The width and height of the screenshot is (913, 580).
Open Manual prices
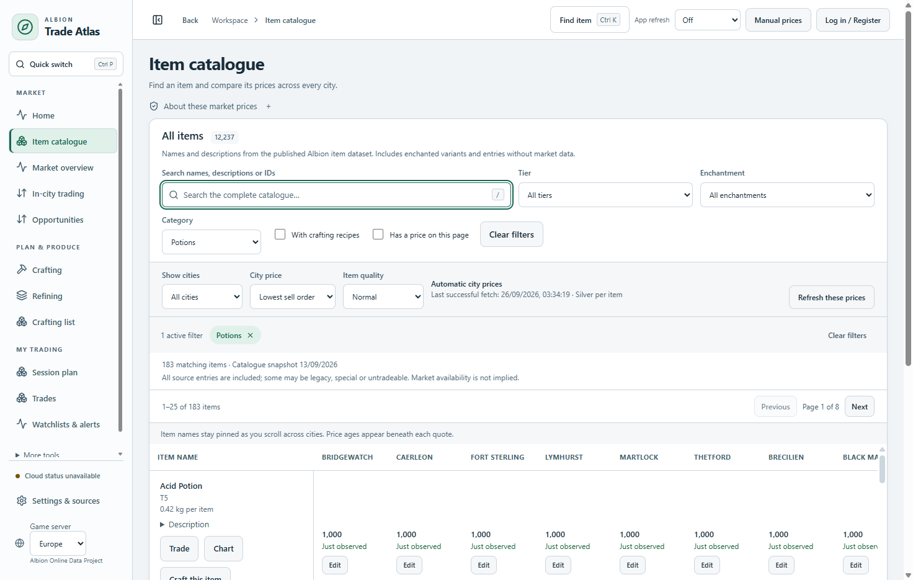point(778,20)
